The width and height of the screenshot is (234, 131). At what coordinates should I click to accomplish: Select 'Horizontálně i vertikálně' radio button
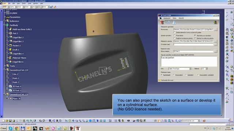(x=198, y=75)
